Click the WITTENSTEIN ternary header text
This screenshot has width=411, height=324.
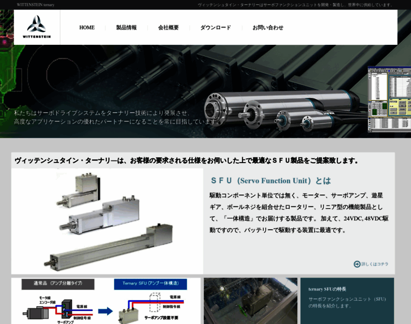tap(35, 5)
